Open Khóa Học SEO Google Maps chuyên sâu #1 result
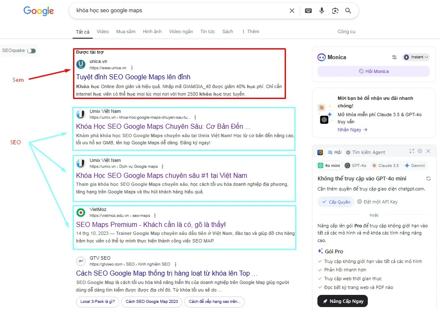The width and height of the screenshot is (440, 310). [x=161, y=175]
